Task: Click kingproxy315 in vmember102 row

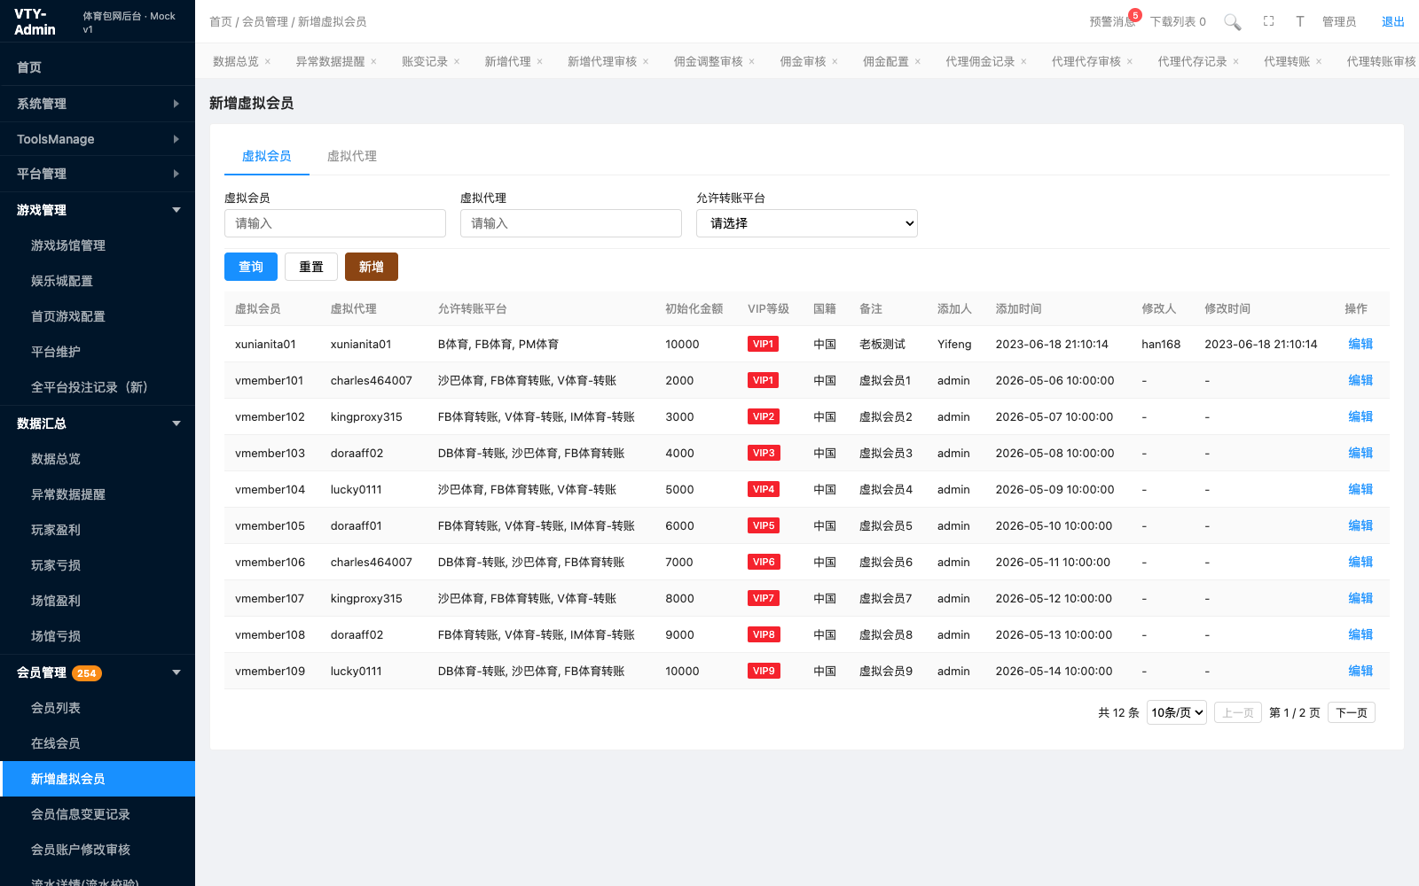Action: pos(366,416)
